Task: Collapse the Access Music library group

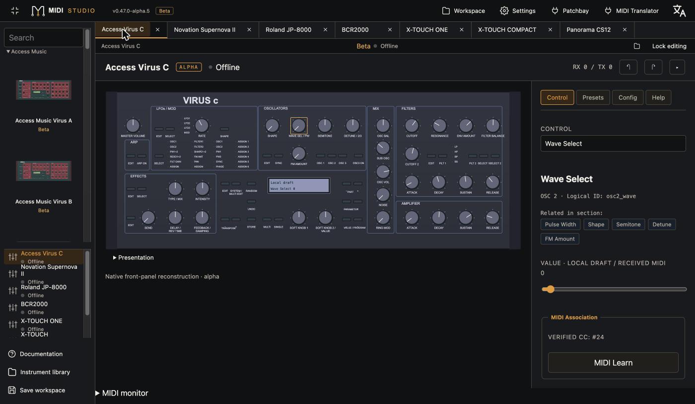Action: [x=26, y=52]
